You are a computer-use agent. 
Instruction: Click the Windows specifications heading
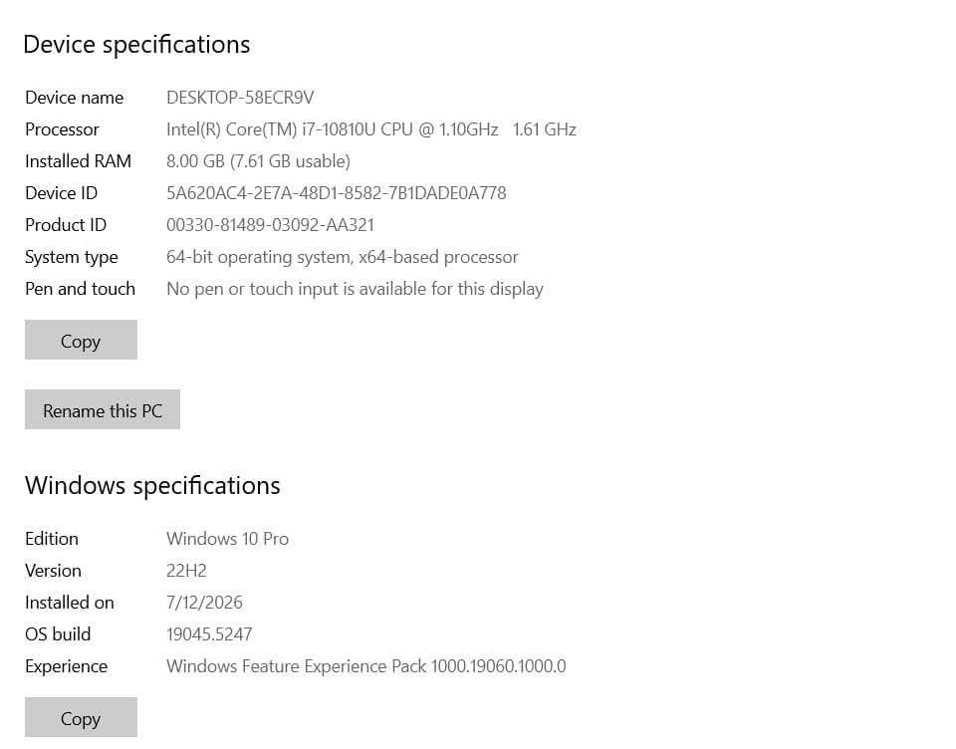(152, 486)
